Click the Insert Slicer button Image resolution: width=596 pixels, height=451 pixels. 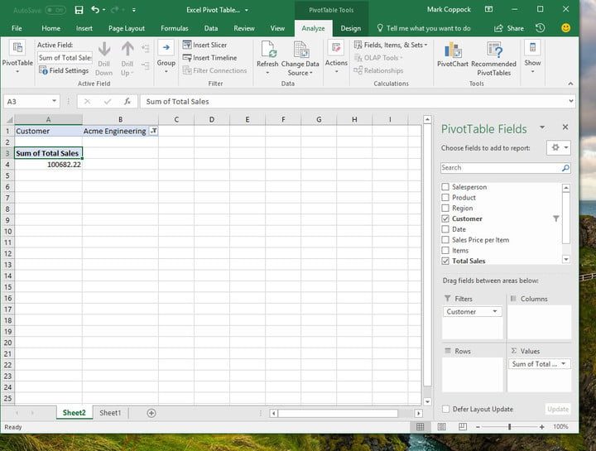pyautogui.click(x=204, y=45)
